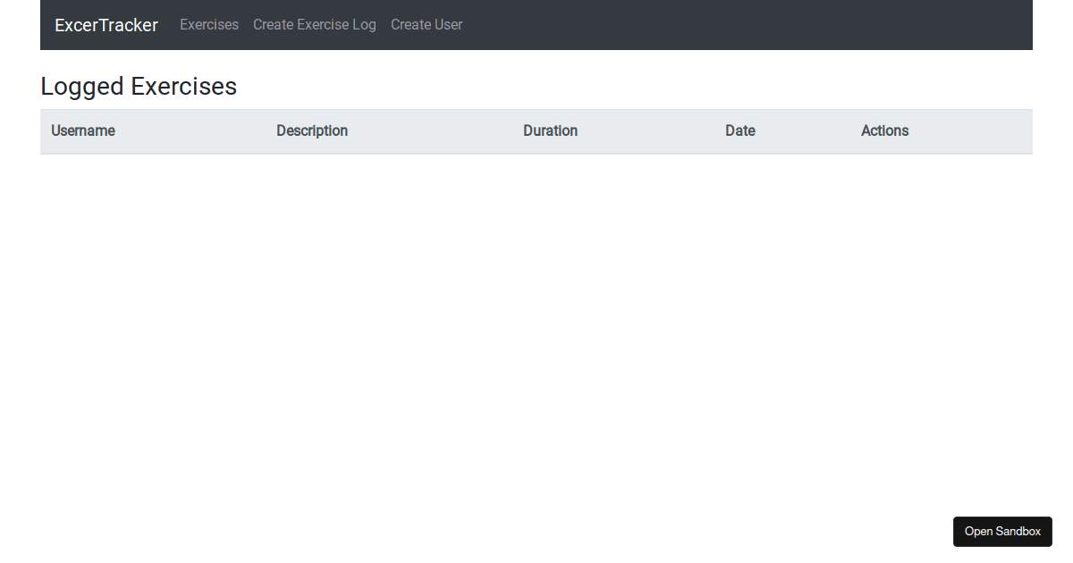The width and height of the screenshot is (1073, 563).
Task: Click the Open Sandbox link at bottom right
Action: (1002, 531)
